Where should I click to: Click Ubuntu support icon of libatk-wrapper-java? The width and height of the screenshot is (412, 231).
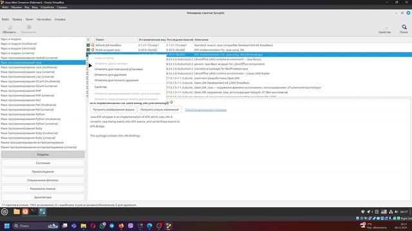[x=93, y=50]
